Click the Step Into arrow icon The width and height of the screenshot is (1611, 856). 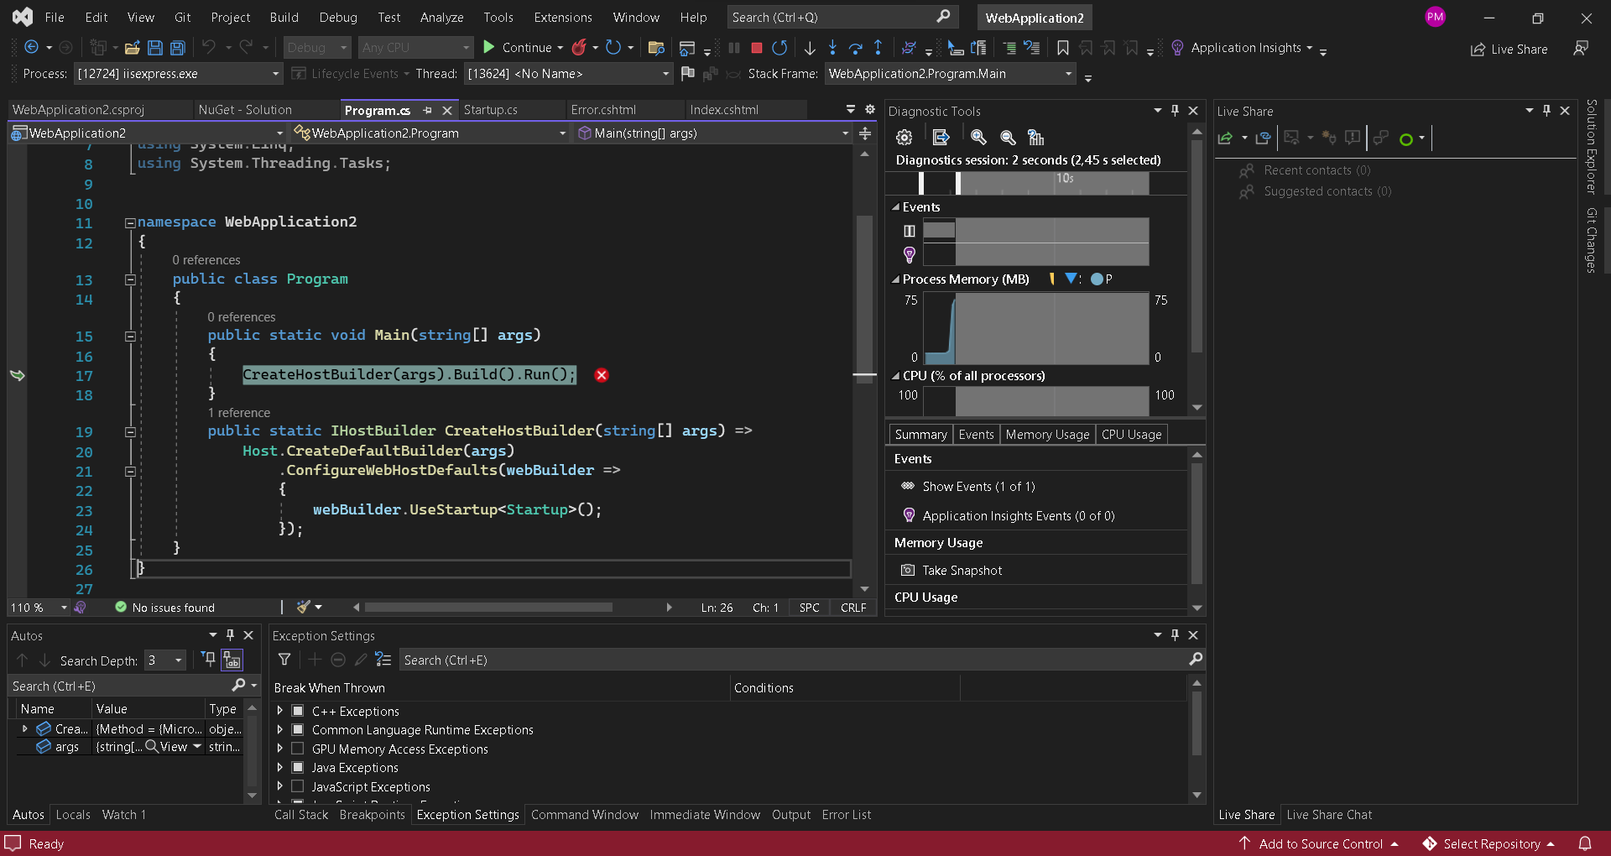click(832, 48)
